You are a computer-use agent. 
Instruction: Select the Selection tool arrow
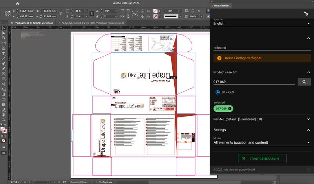(4, 28)
